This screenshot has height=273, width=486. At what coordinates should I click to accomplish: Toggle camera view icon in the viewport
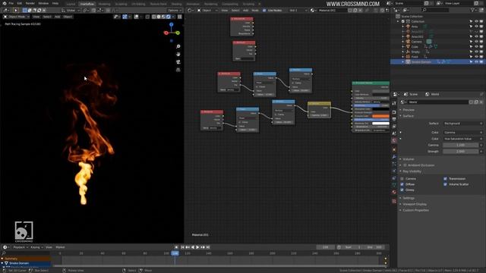pos(178,62)
